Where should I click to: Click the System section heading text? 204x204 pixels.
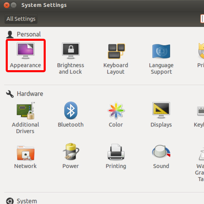pyautogui.click(x=27, y=201)
